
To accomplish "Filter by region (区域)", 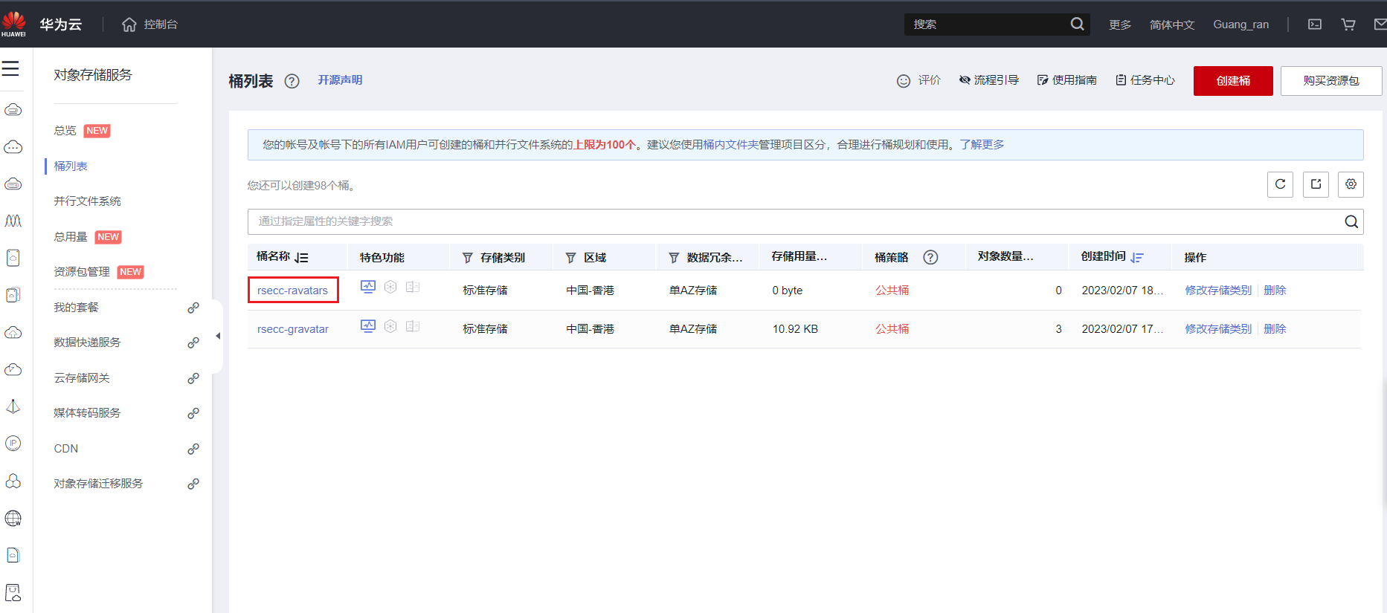I will 570,258.
